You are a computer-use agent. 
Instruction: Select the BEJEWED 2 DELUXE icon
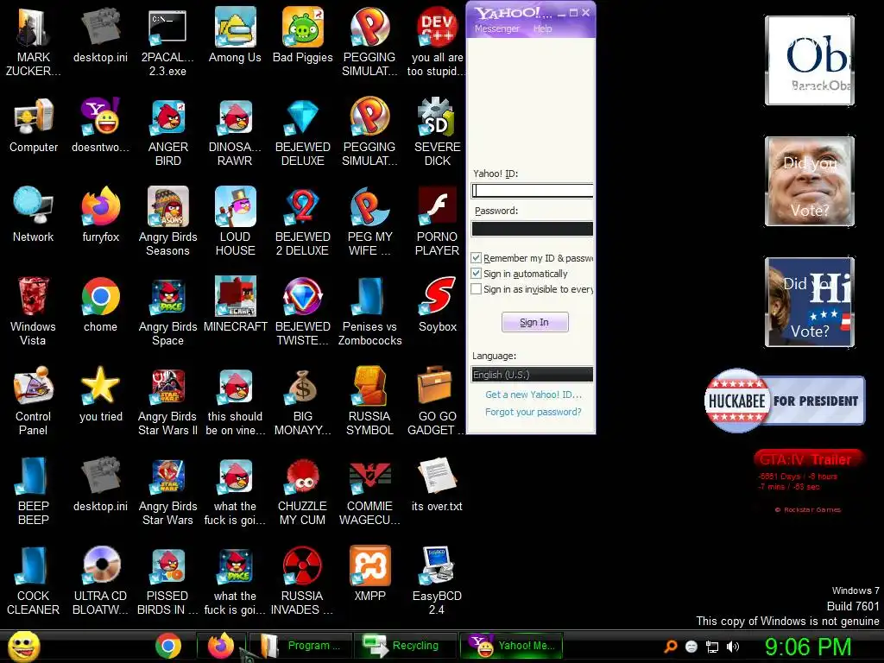point(303,222)
